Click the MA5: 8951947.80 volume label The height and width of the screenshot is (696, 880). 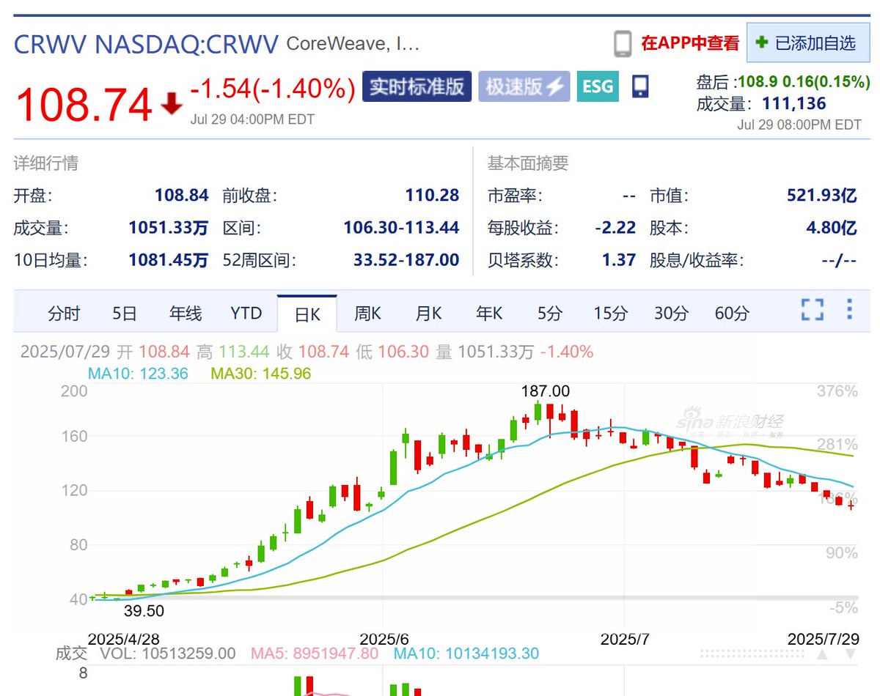tap(315, 654)
